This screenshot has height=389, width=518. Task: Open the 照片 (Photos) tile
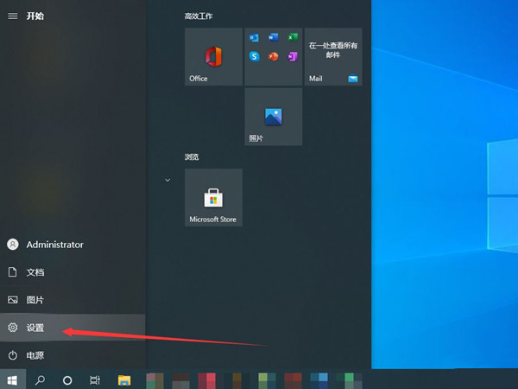(x=274, y=117)
